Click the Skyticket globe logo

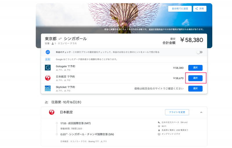coord(48,88)
